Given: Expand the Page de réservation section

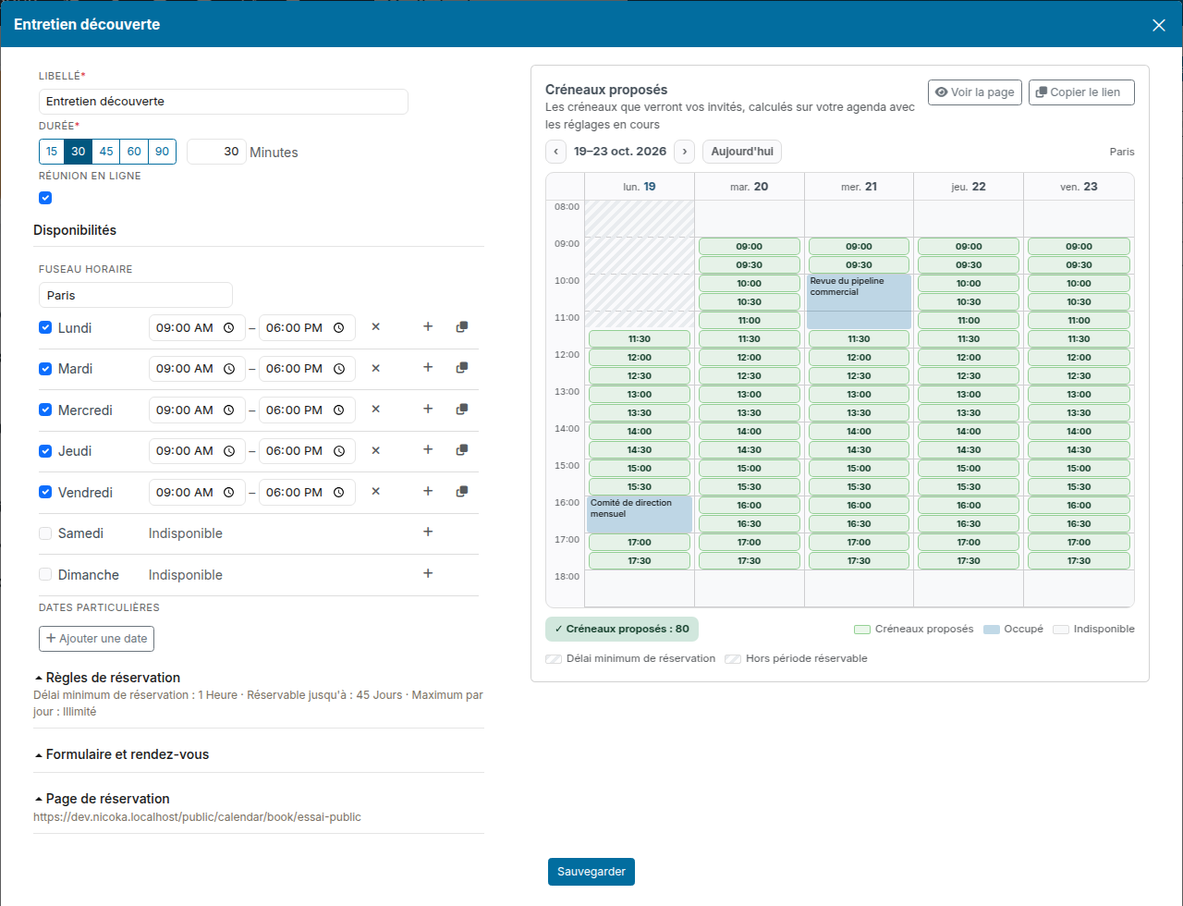Looking at the screenshot, I should [x=102, y=799].
